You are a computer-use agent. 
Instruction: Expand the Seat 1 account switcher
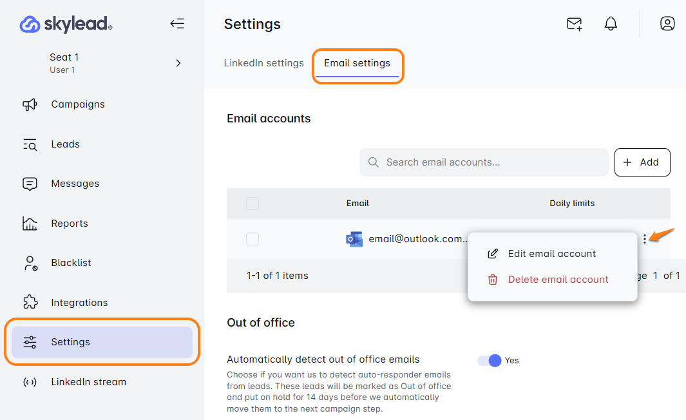[x=178, y=63]
